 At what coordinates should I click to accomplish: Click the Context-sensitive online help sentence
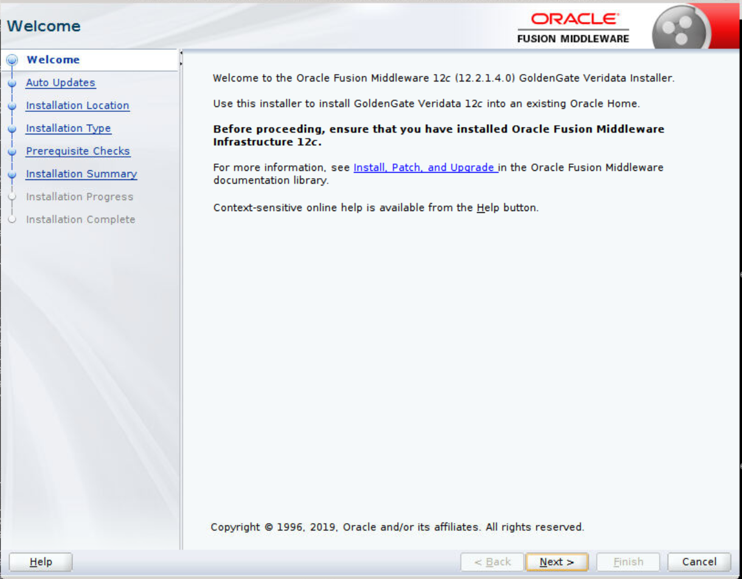coord(376,207)
